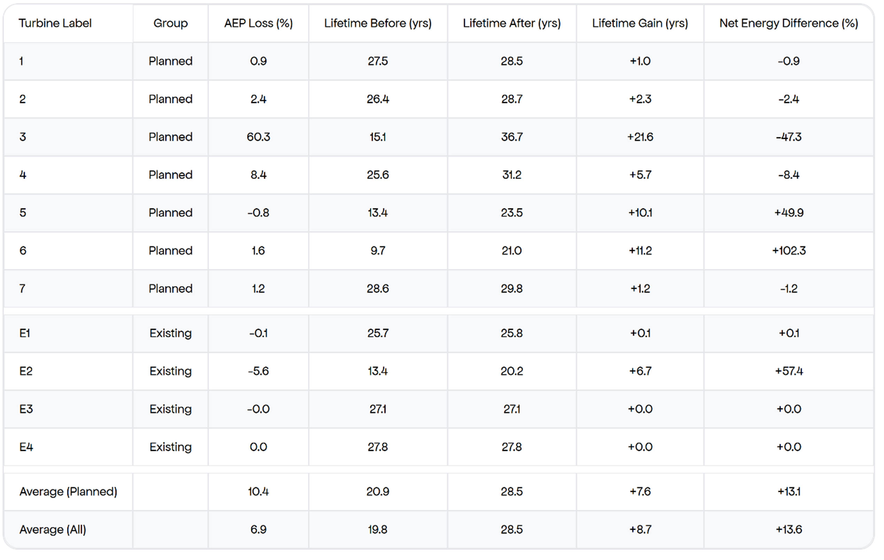Select the +21.6 lifetime gain cell
Screen dimensions: 884x560
coord(640,137)
